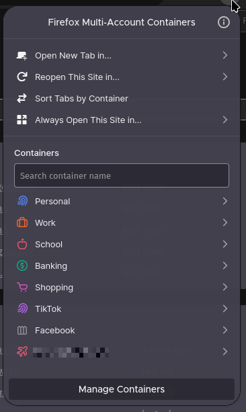Open the container with the pixelated name
The height and width of the screenshot is (412, 246).
(122, 352)
